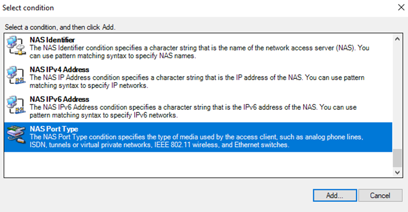Click the NAS IPv4 pattern matching description
The image size is (408, 212).
(197, 82)
